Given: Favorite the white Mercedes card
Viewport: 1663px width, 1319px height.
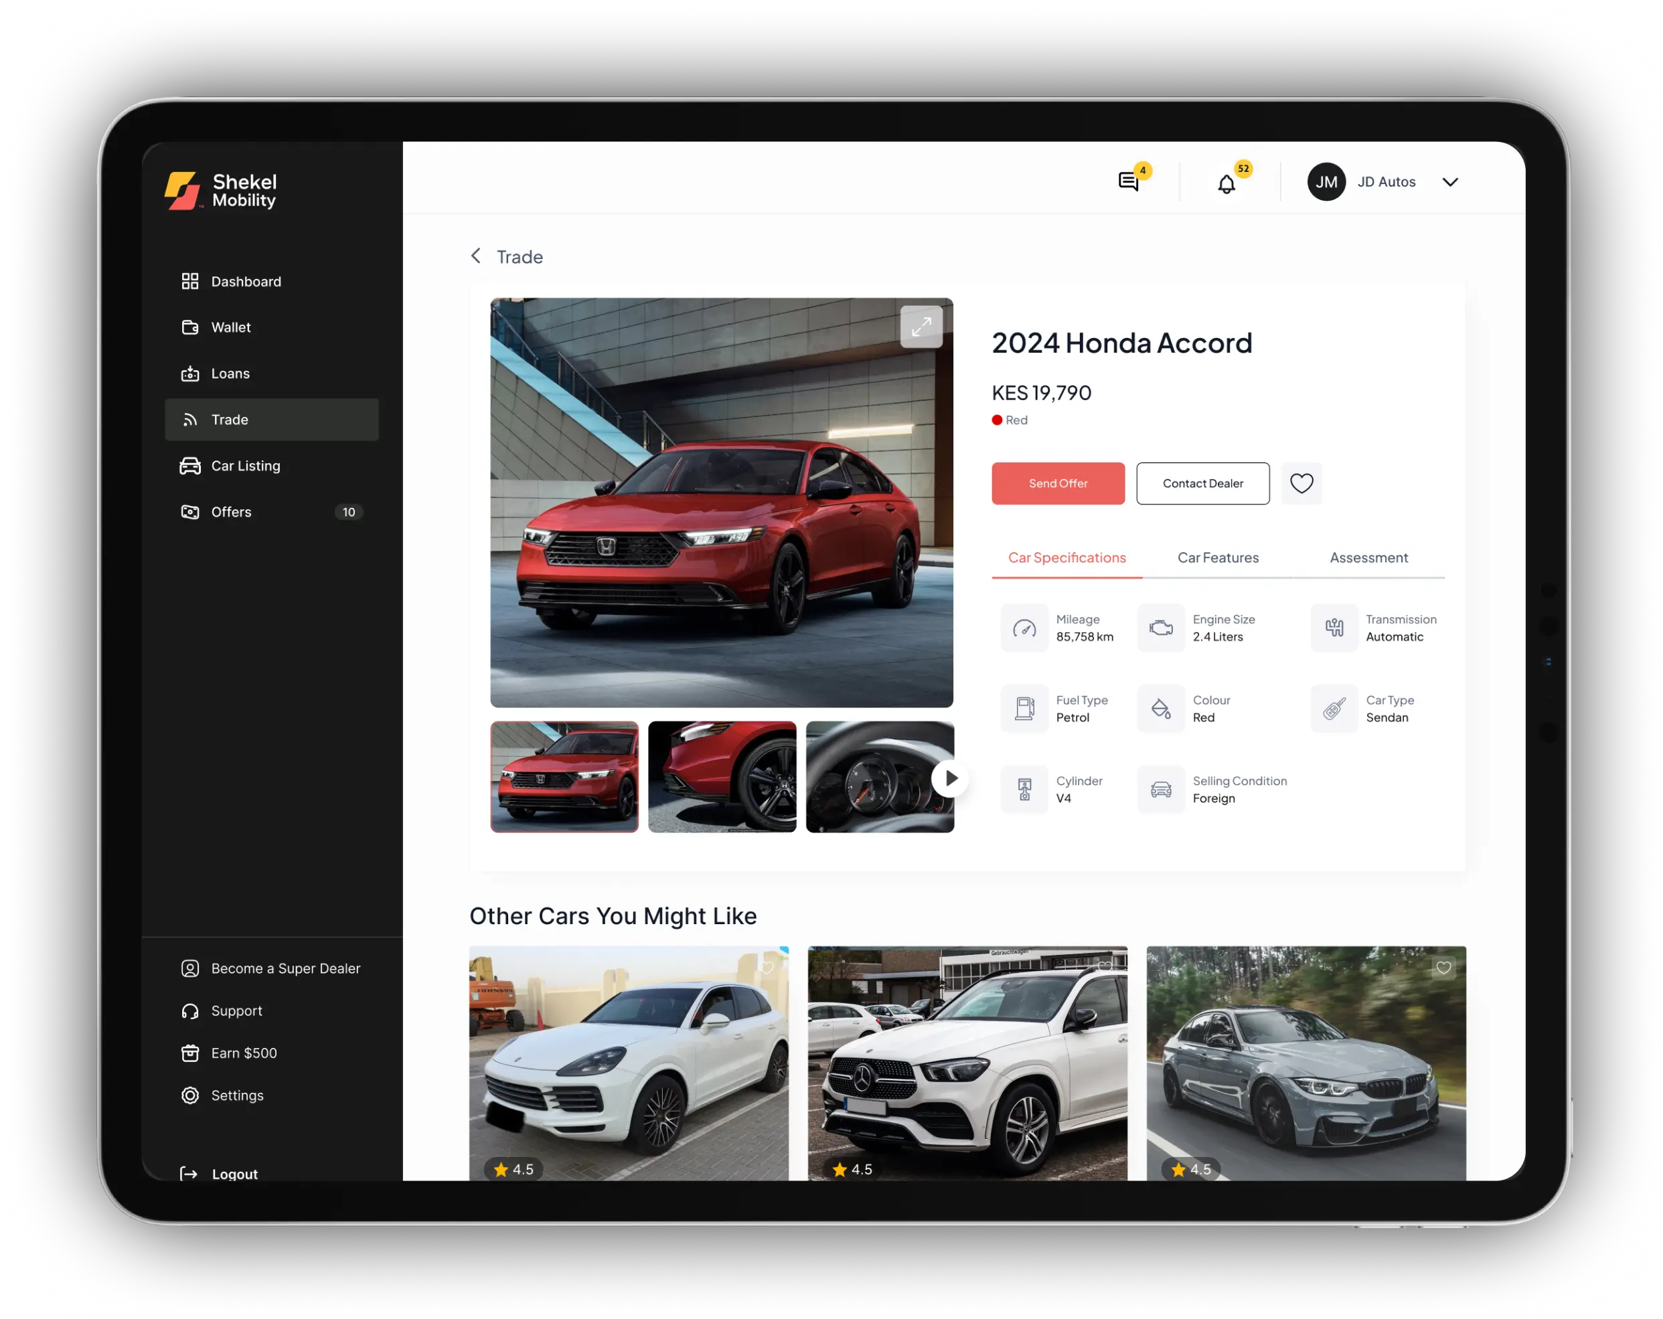Looking at the screenshot, I should [x=1105, y=968].
